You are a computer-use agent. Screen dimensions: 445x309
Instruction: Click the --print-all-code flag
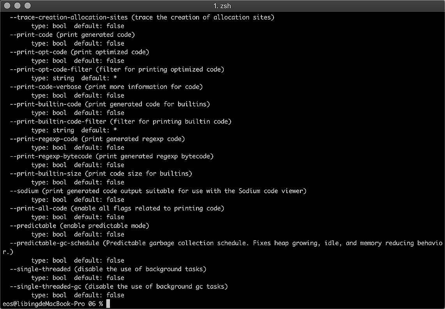point(39,208)
